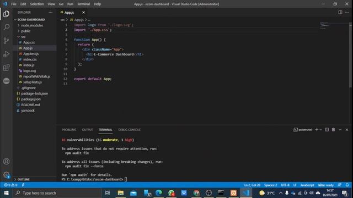
Task: Open the Selection menu
Action: pyautogui.click(x=37, y=4)
